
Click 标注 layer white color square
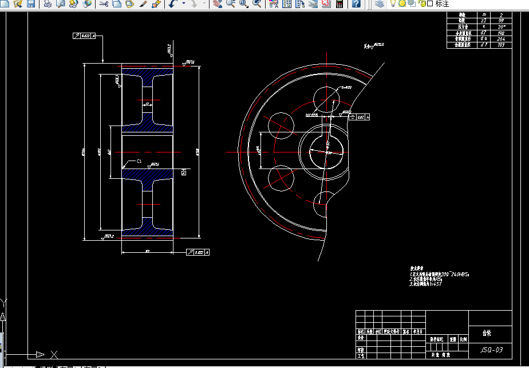click(x=430, y=3)
